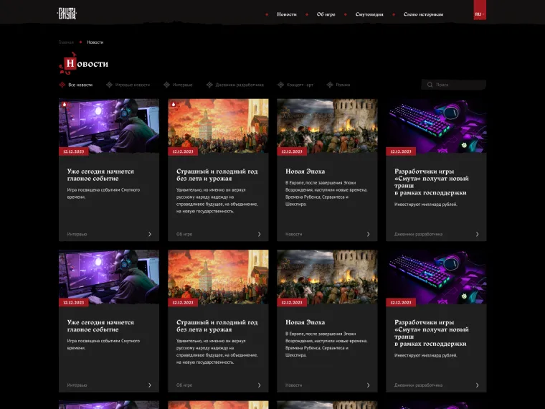The width and height of the screenshot is (545, 409).
Task: Open second-row 'Уже сегодня начнется главное событие' title
Action: tap(100, 326)
